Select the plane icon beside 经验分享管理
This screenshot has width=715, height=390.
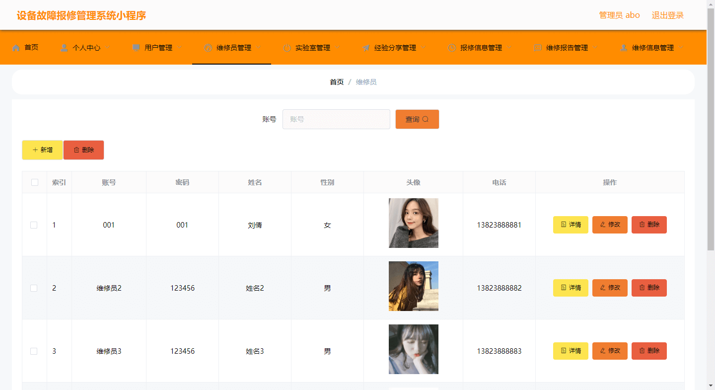tap(365, 48)
